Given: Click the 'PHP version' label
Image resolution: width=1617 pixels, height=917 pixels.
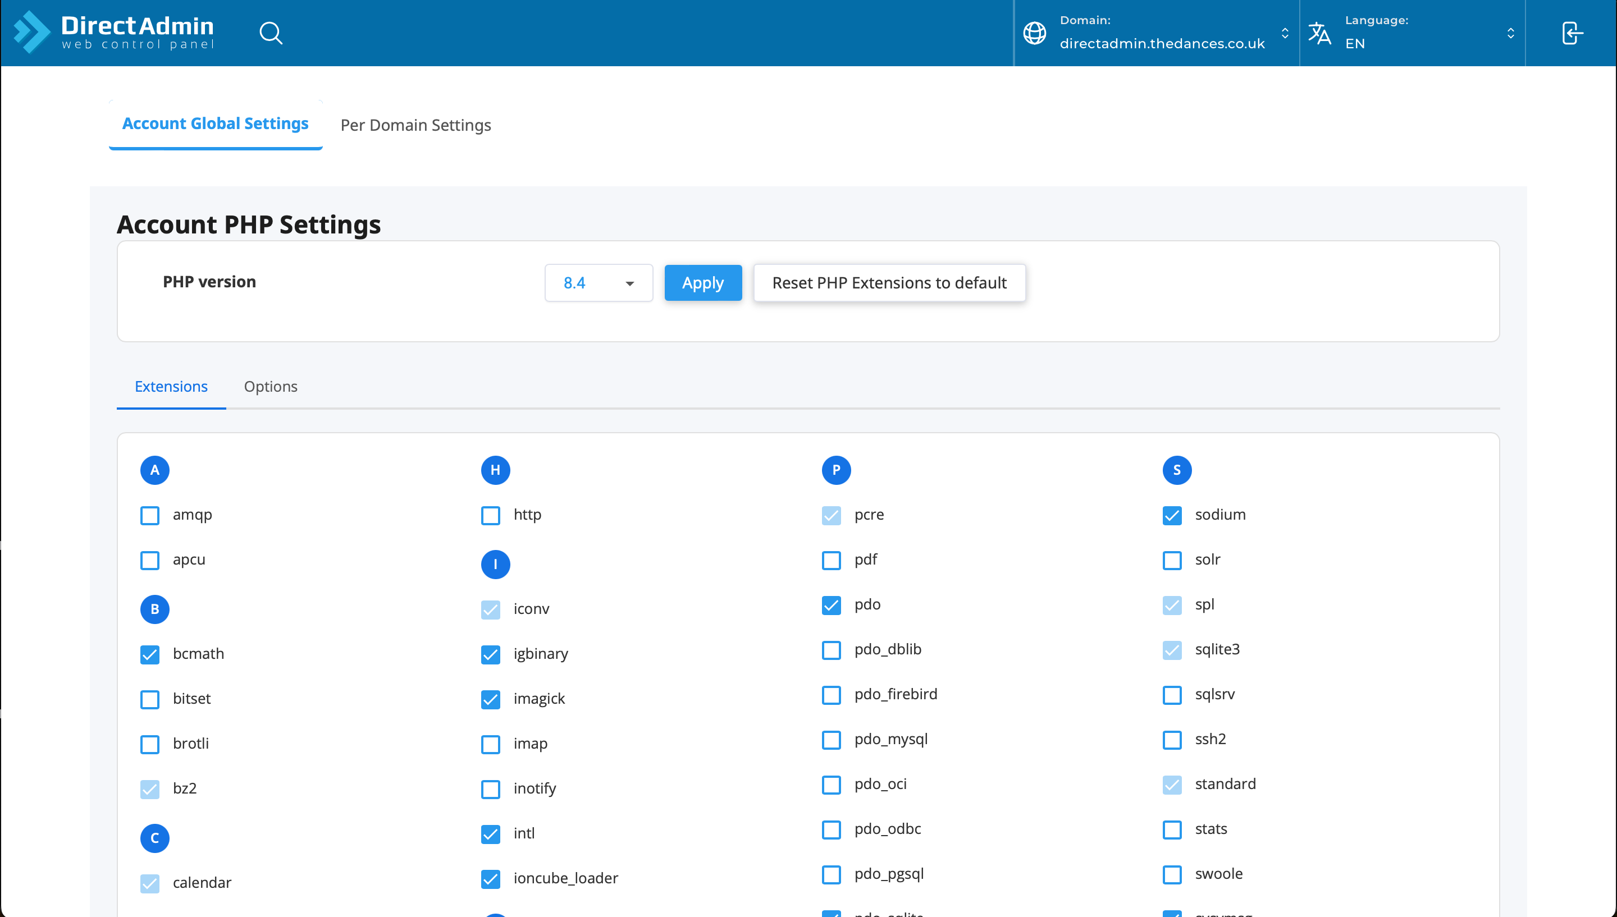Looking at the screenshot, I should [x=209, y=282].
